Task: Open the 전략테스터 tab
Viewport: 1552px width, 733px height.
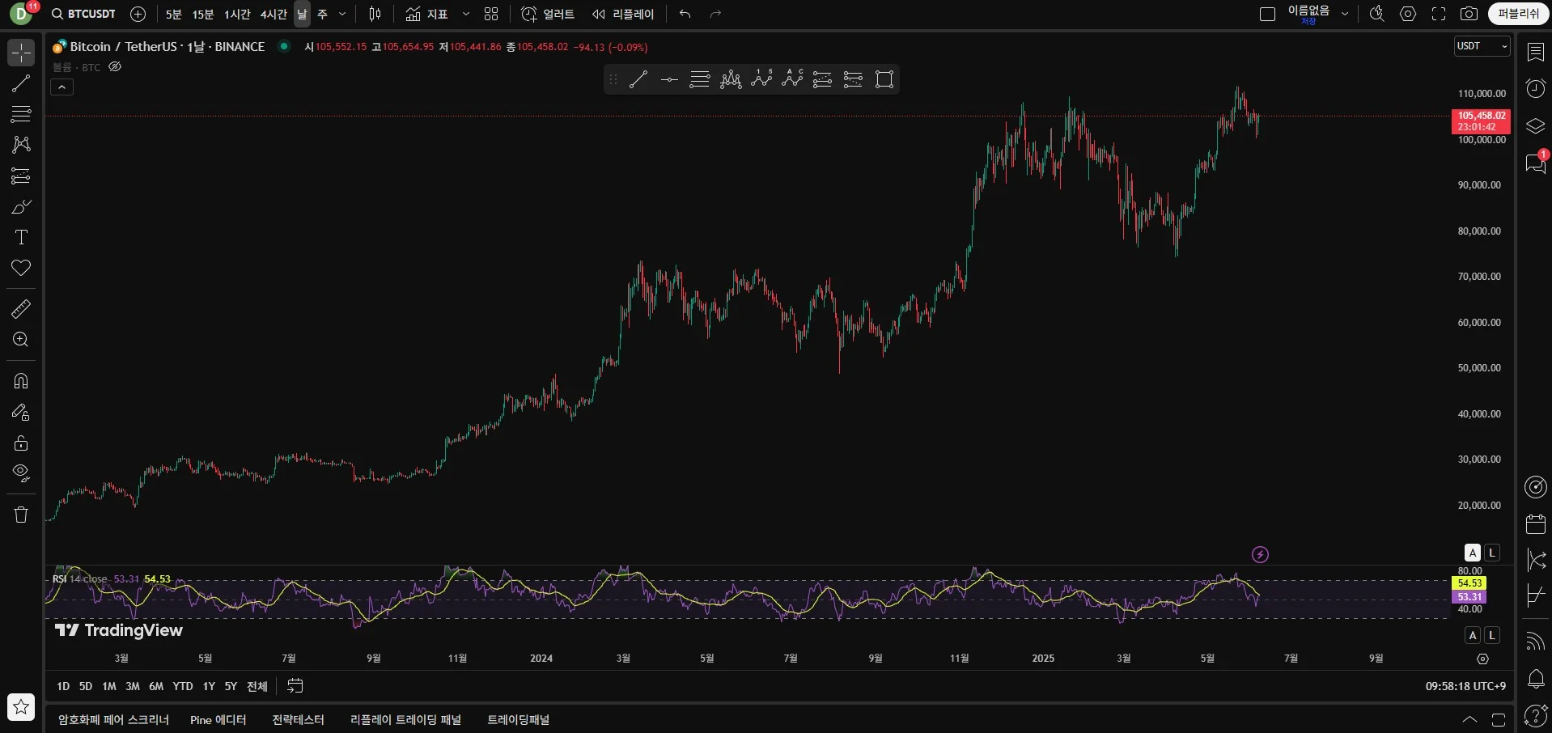Action: coord(298,719)
